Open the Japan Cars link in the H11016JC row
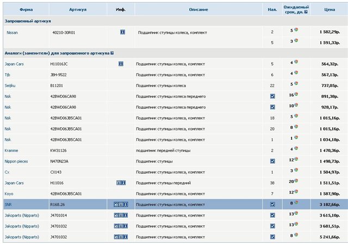The image size is (348, 247). click(14, 64)
